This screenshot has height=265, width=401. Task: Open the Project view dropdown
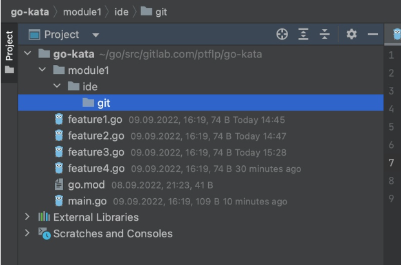[96, 35]
